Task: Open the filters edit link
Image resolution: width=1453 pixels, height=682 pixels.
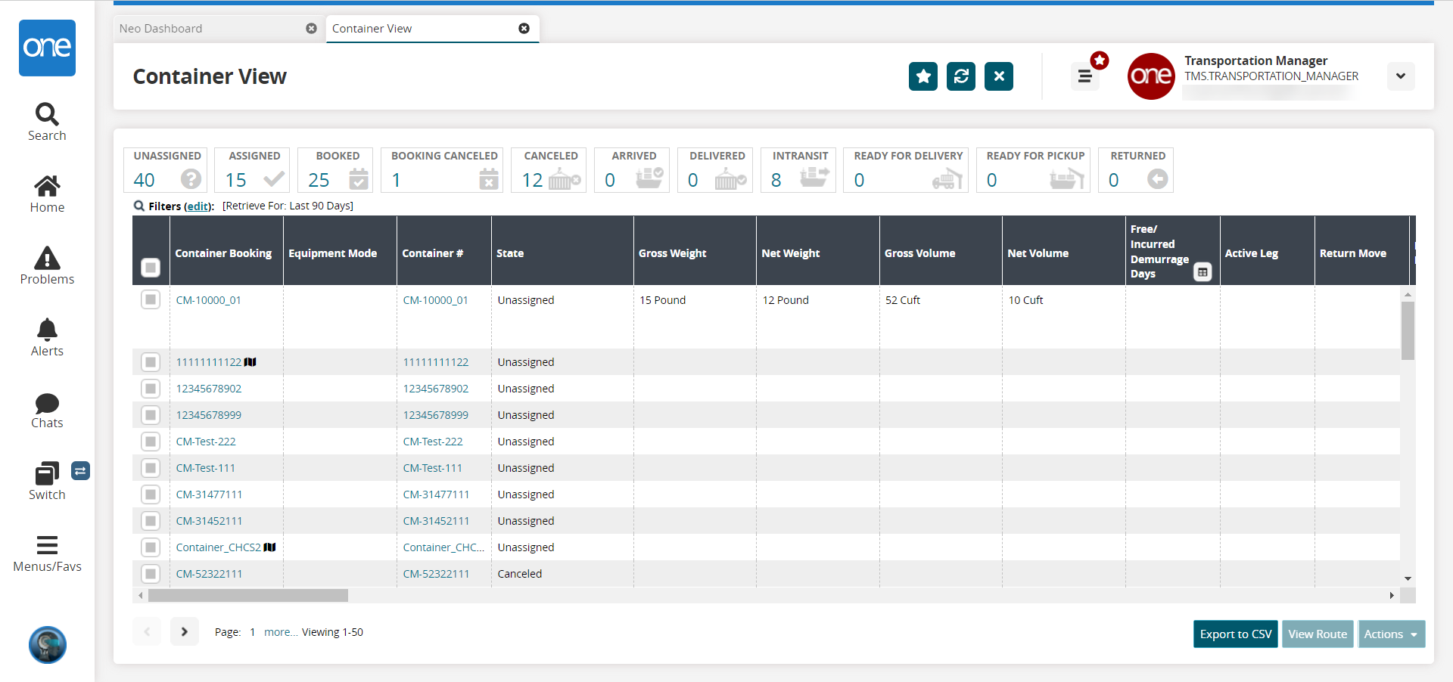Action: tap(198, 206)
